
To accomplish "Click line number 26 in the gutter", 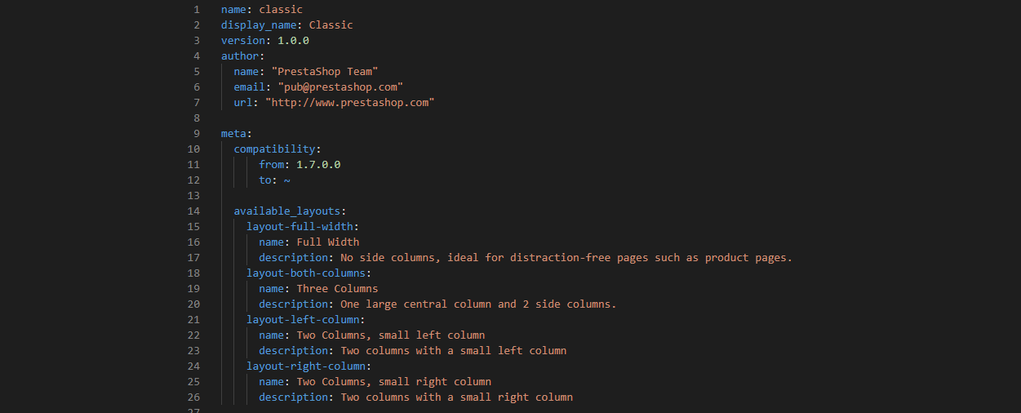I will [193, 397].
